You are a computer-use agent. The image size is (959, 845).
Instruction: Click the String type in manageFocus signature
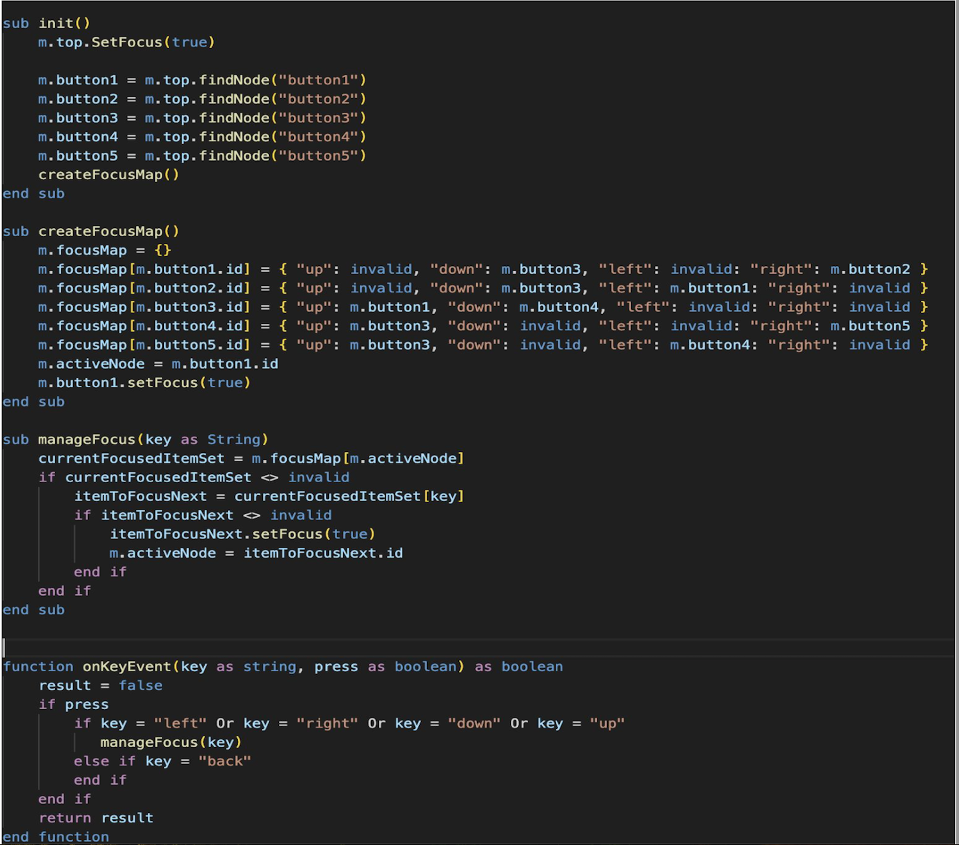point(234,439)
